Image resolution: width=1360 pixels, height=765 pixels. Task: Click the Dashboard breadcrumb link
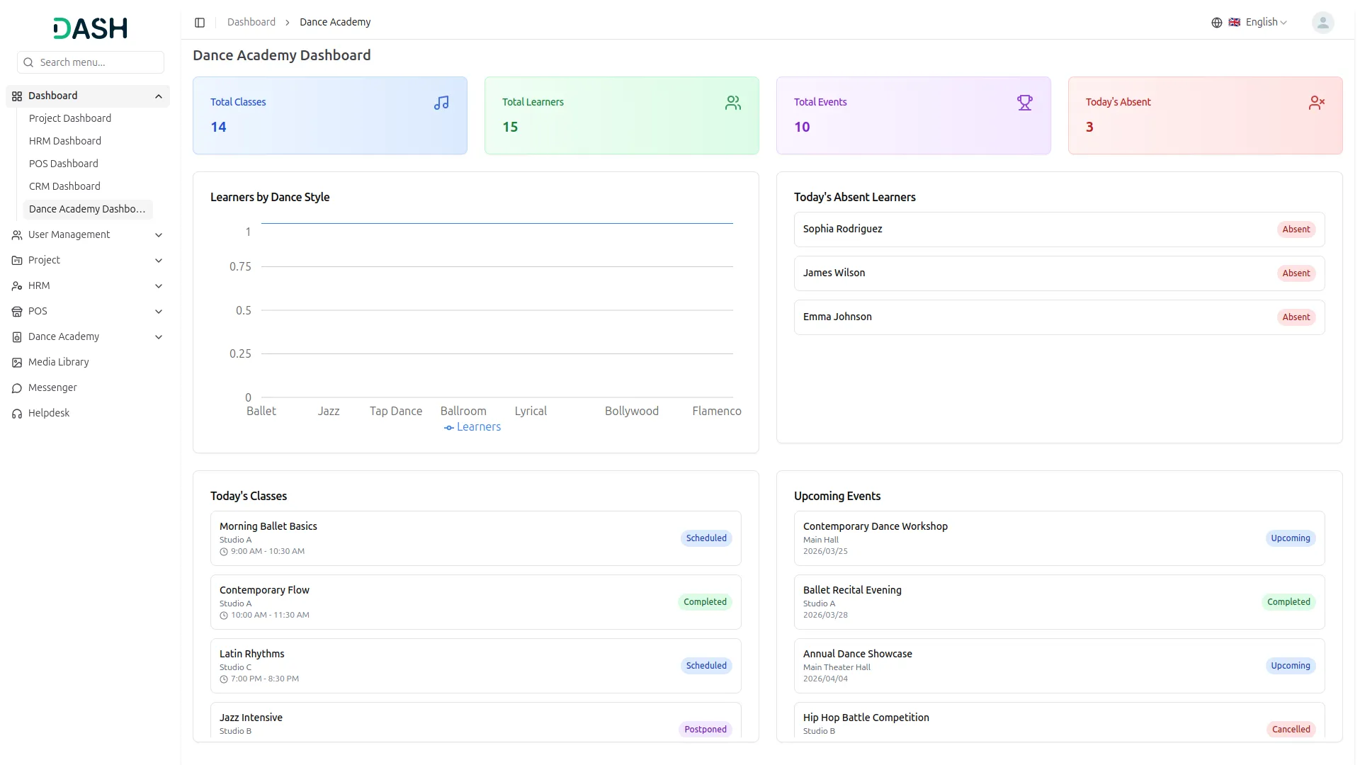[x=251, y=23]
